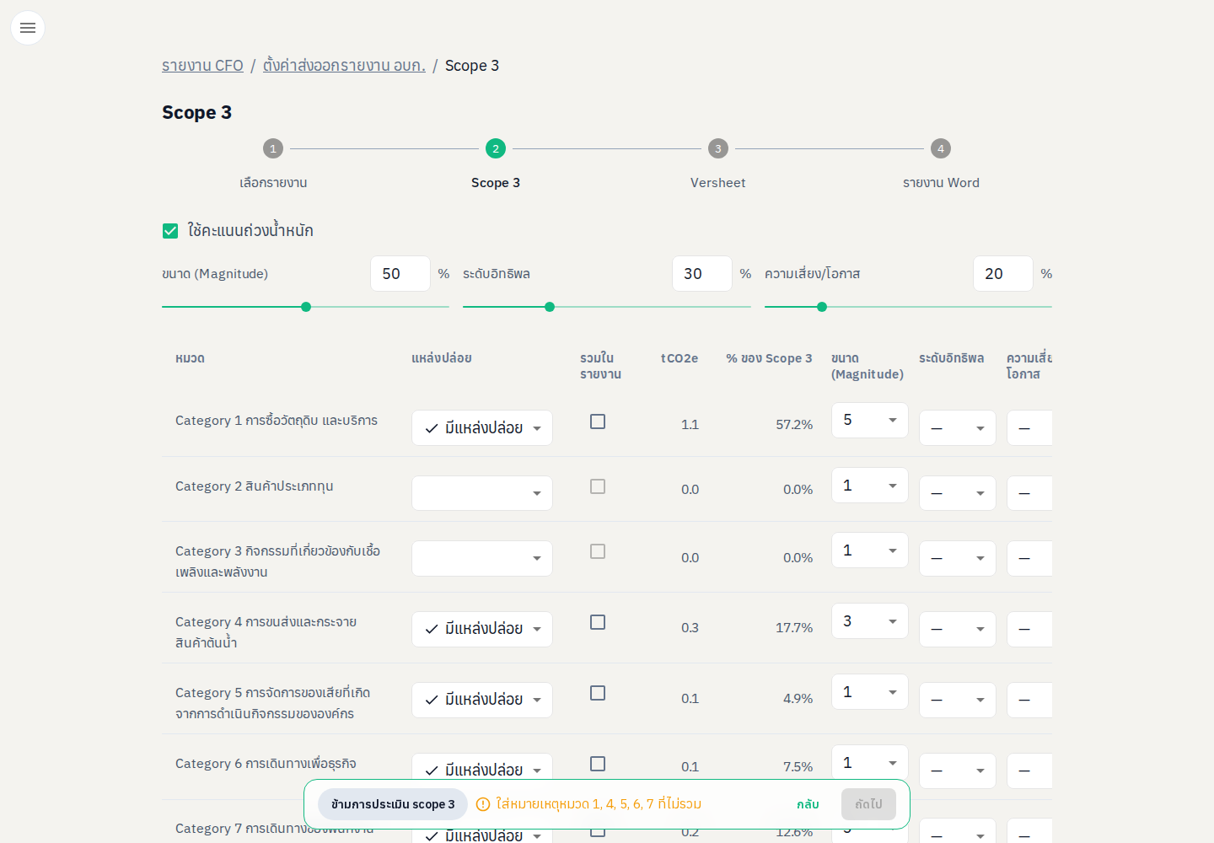Image resolution: width=1214 pixels, height=843 pixels.
Task: Open Magnitude dropdown showing 3 for Category 4
Action: 870,620
